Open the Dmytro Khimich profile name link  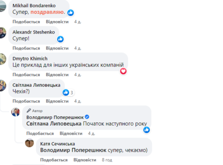[x=30, y=59]
